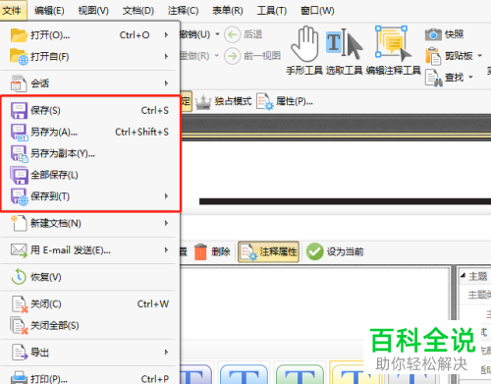The width and height of the screenshot is (491, 384).
Task: Choose 关闭全部(S) menu entry
Action: coord(89,325)
